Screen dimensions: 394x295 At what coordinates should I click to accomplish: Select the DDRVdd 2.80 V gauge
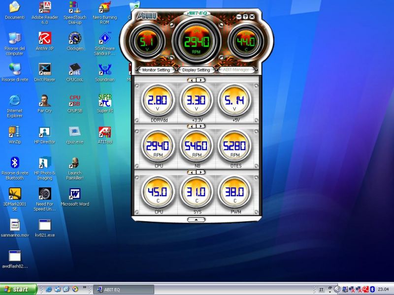[158, 100]
